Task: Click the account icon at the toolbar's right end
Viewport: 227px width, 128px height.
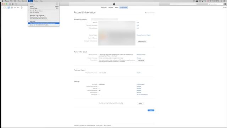Action: [225, 4]
